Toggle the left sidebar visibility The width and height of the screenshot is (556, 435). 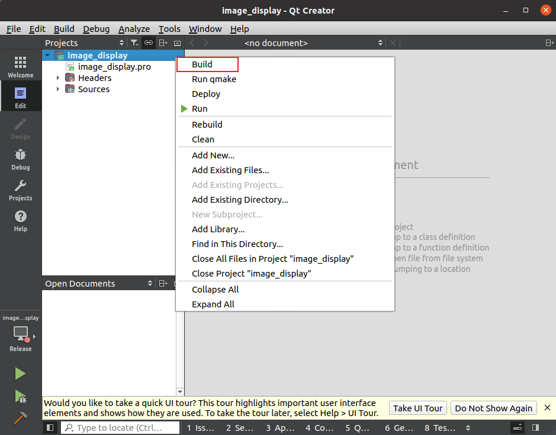[50, 427]
